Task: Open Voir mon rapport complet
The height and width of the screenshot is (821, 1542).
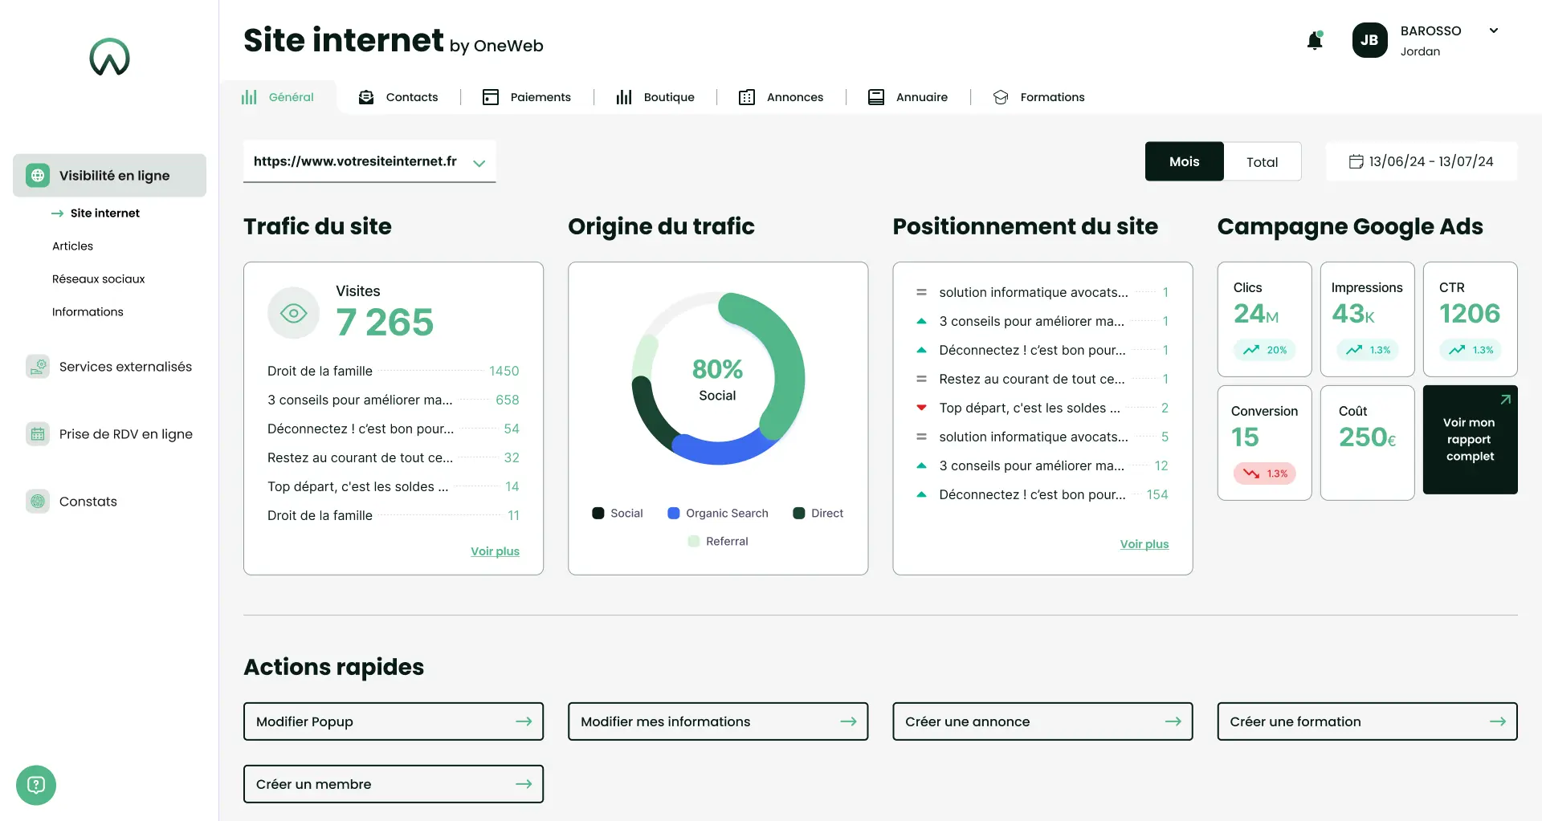Action: click(x=1470, y=440)
